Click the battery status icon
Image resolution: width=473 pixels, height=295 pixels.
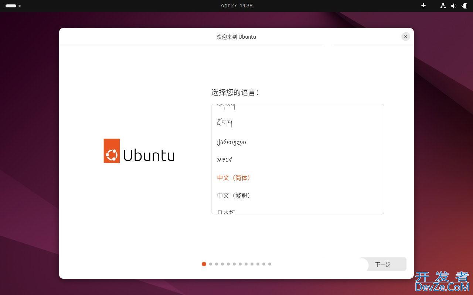pyautogui.click(x=465, y=6)
